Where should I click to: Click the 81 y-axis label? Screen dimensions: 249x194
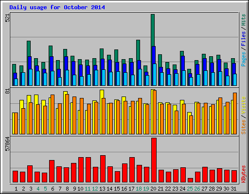tap(7, 91)
